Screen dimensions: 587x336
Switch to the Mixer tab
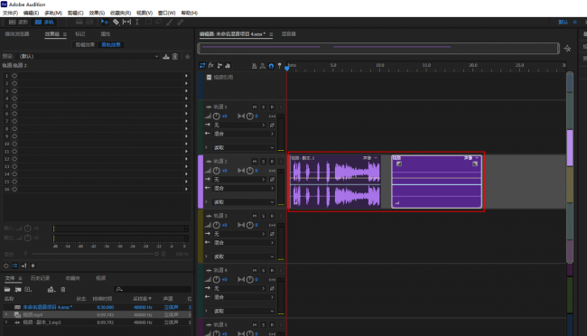coord(289,34)
